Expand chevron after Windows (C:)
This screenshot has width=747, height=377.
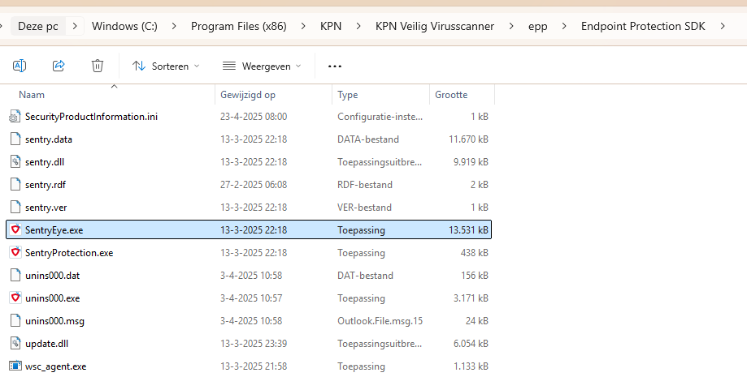(174, 26)
